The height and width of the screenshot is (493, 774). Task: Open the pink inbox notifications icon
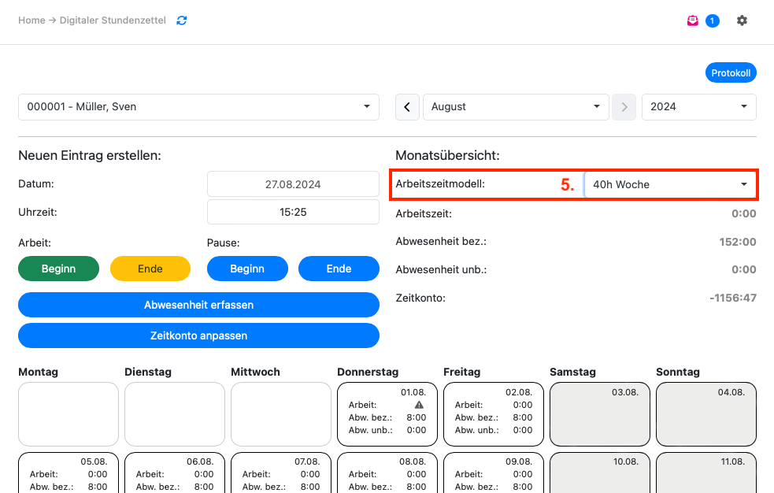pyautogui.click(x=692, y=21)
